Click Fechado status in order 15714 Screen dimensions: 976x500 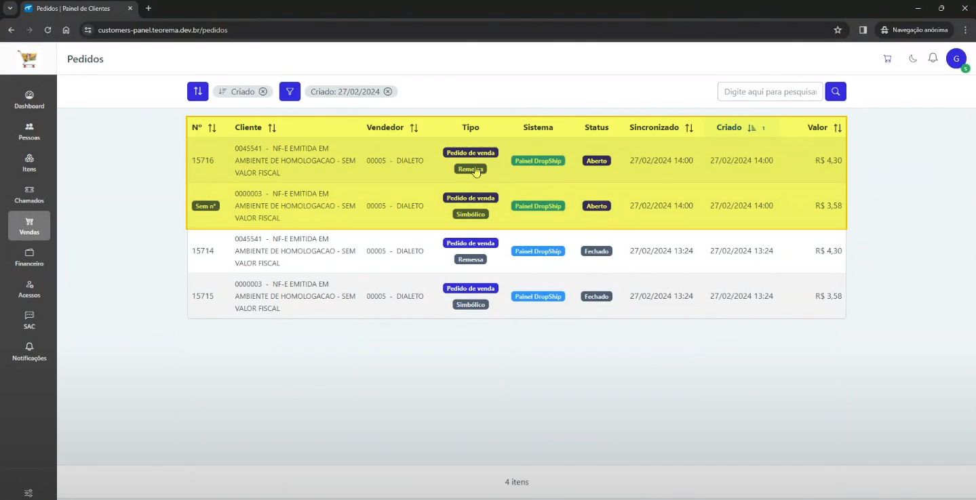pos(597,251)
